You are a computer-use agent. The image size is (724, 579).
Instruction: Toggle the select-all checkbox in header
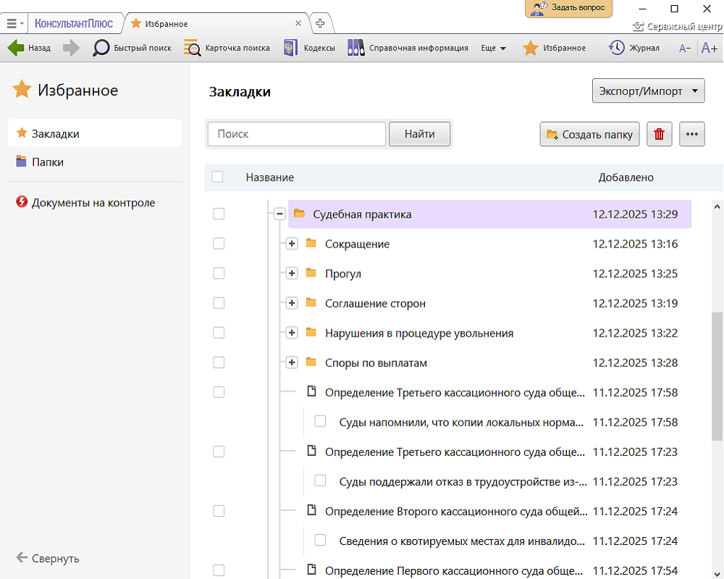pos(218,177)
